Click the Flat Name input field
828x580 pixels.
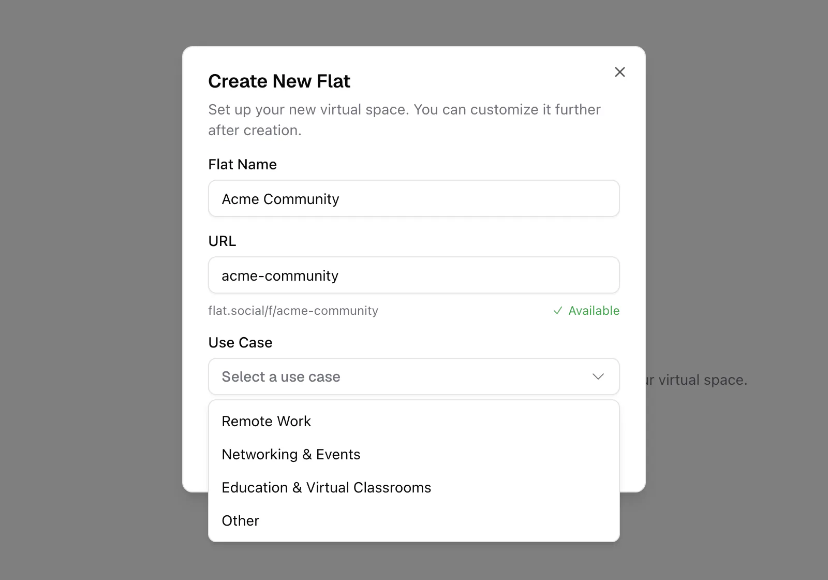[x=413, y=198]
